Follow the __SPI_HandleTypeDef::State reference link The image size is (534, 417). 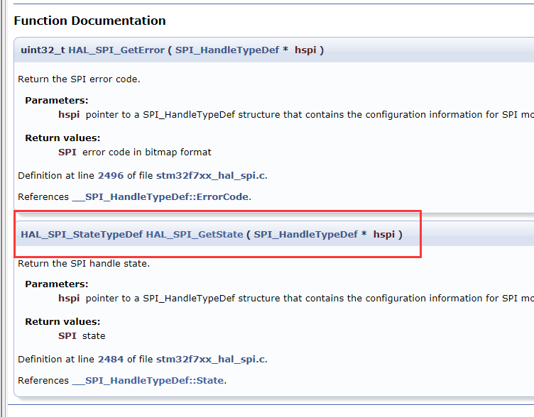click(148, 380)
